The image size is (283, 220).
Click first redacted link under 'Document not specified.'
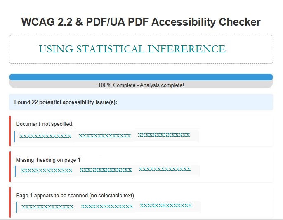coord(45,136)
